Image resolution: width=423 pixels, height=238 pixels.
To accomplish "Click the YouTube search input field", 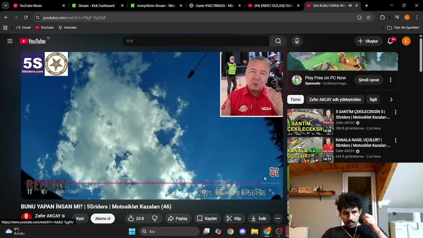I will (196, 41).
